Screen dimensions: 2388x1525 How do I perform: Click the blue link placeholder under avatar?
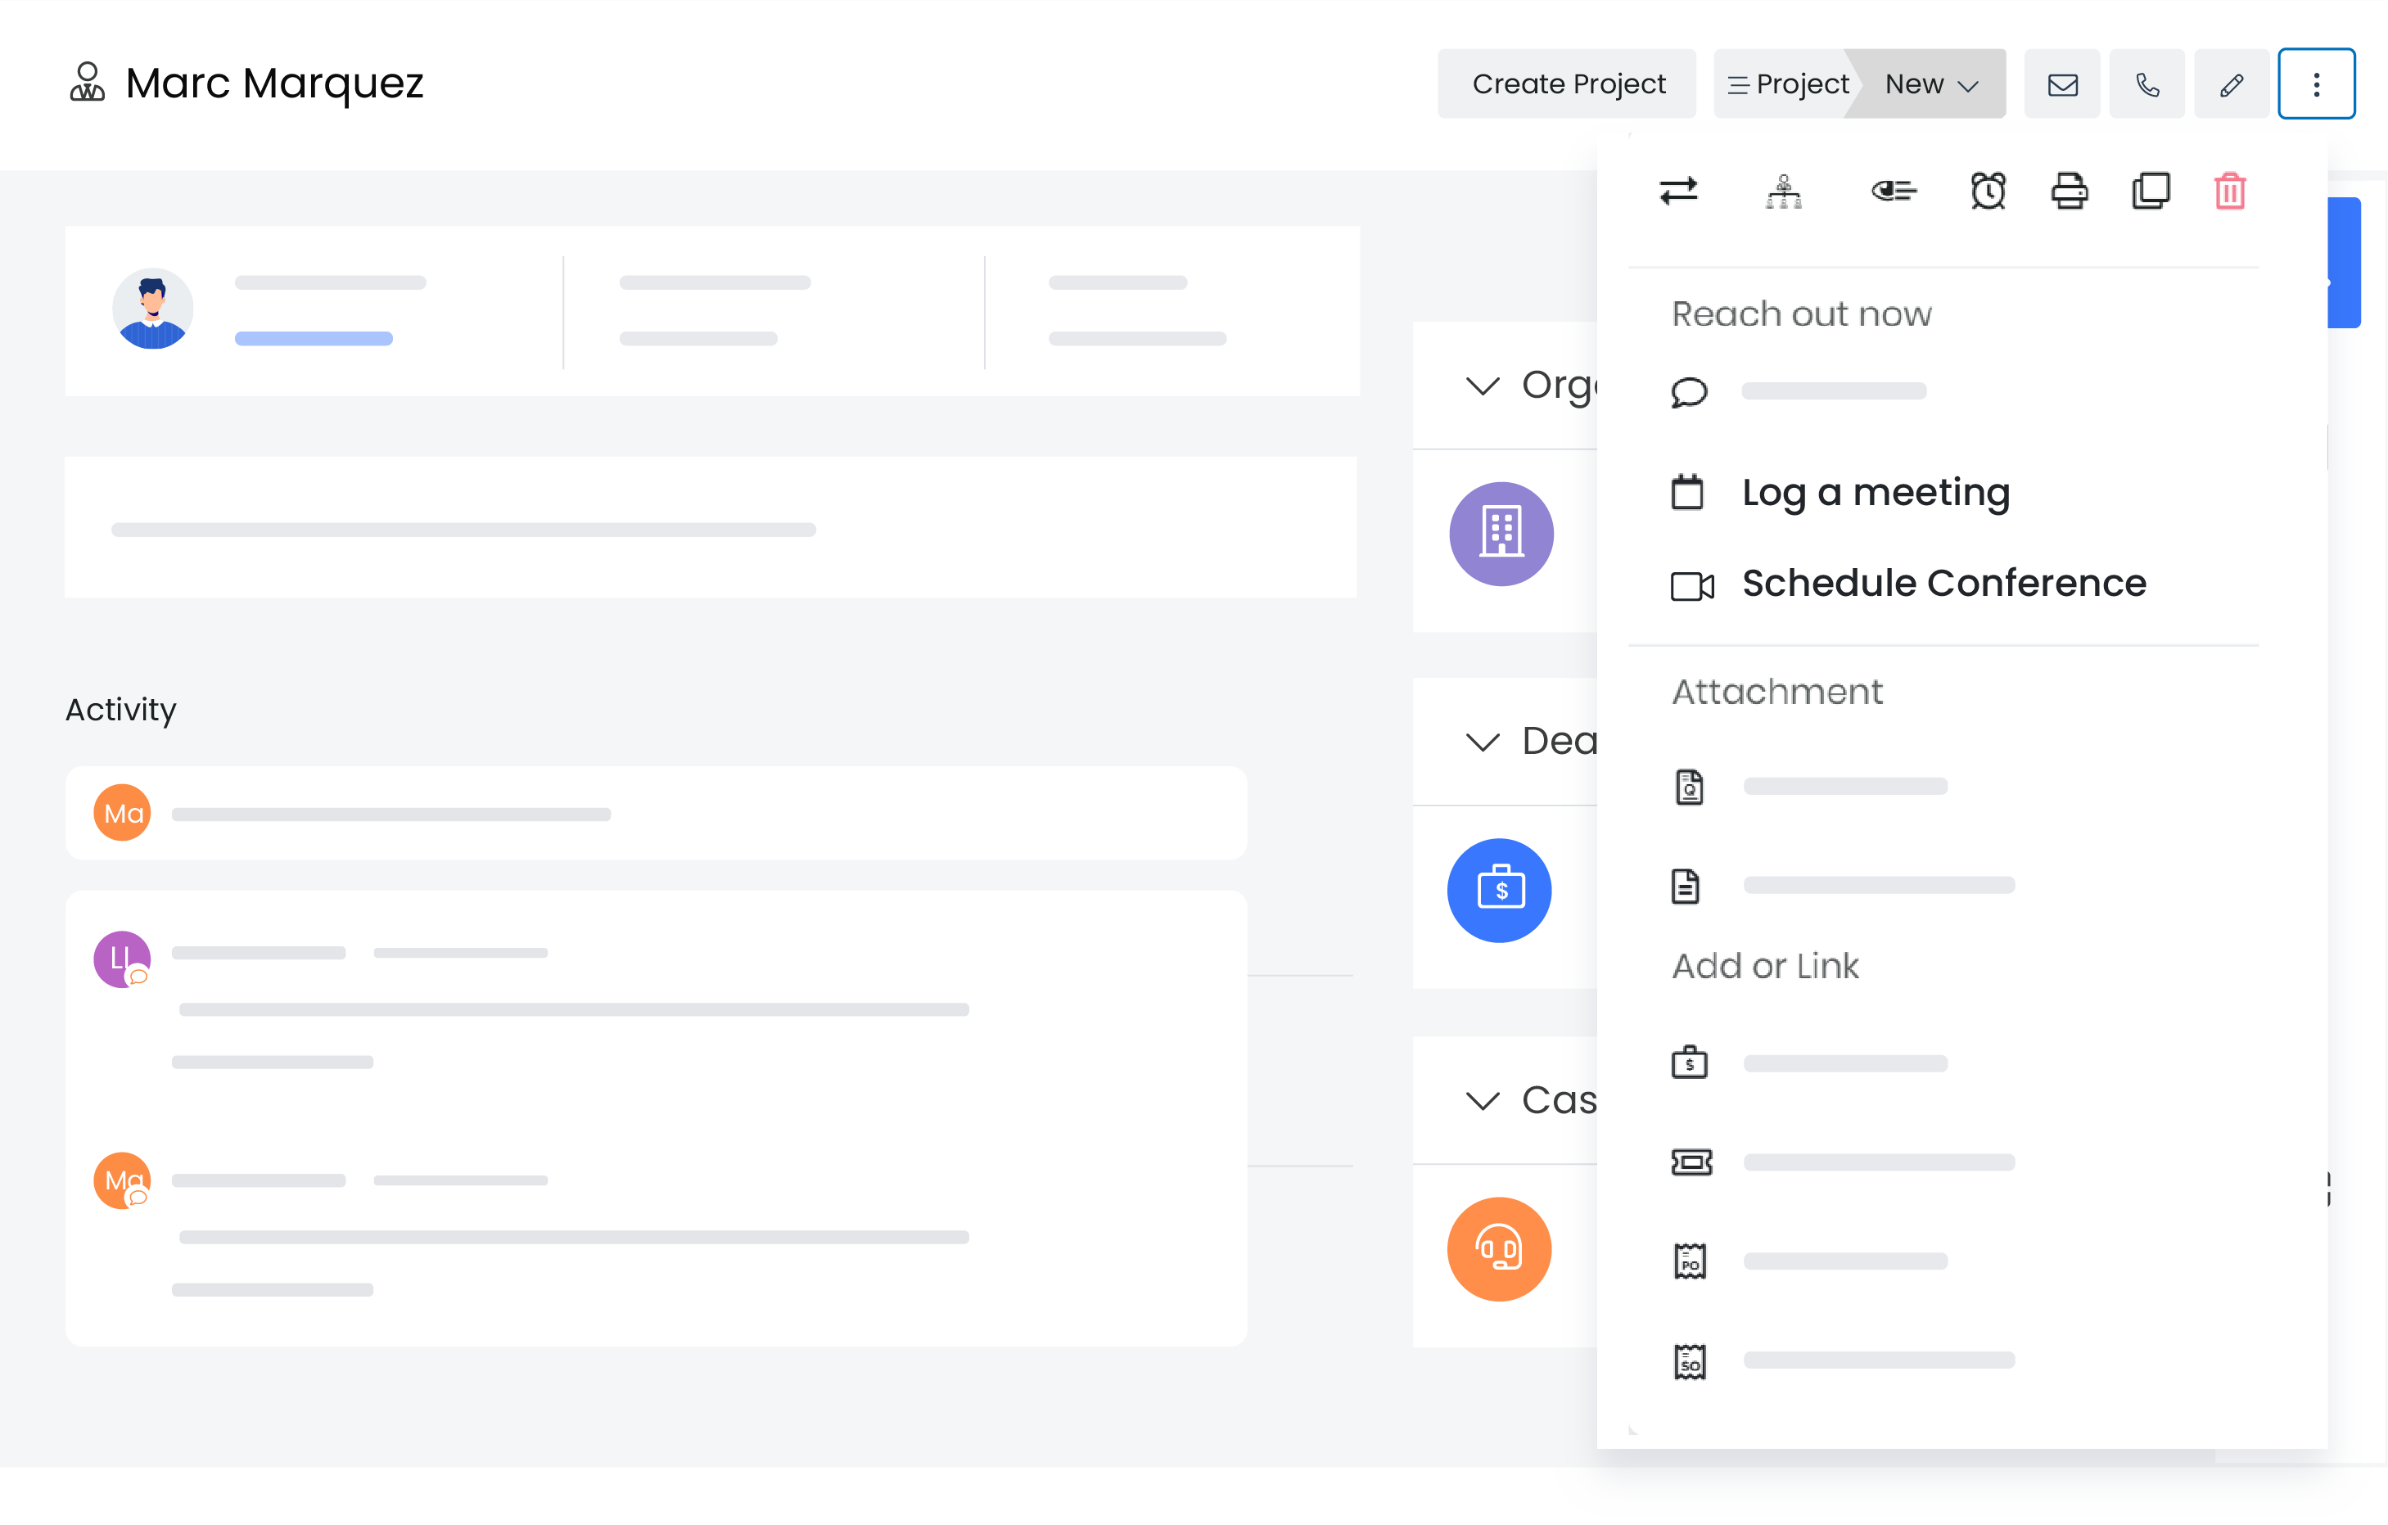314,338
